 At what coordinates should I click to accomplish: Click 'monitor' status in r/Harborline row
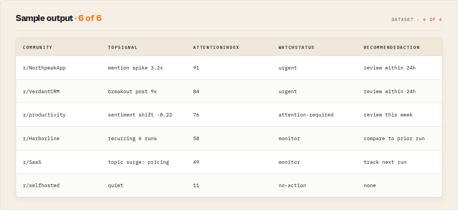pyautogui.click(x=289, y=139)
